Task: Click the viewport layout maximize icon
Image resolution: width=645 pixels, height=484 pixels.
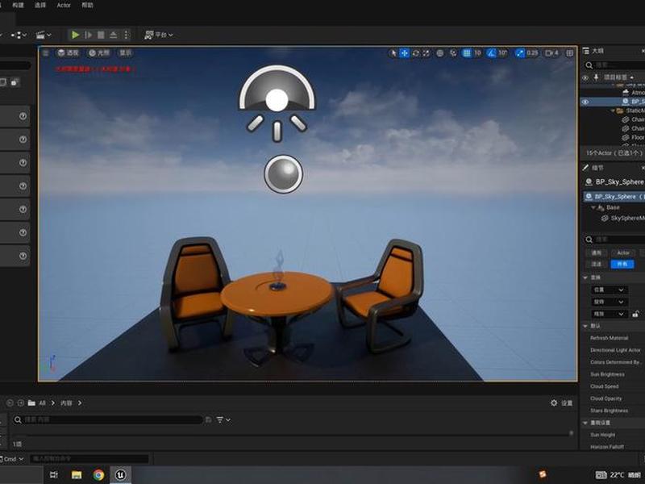Action: click(570, 53)
